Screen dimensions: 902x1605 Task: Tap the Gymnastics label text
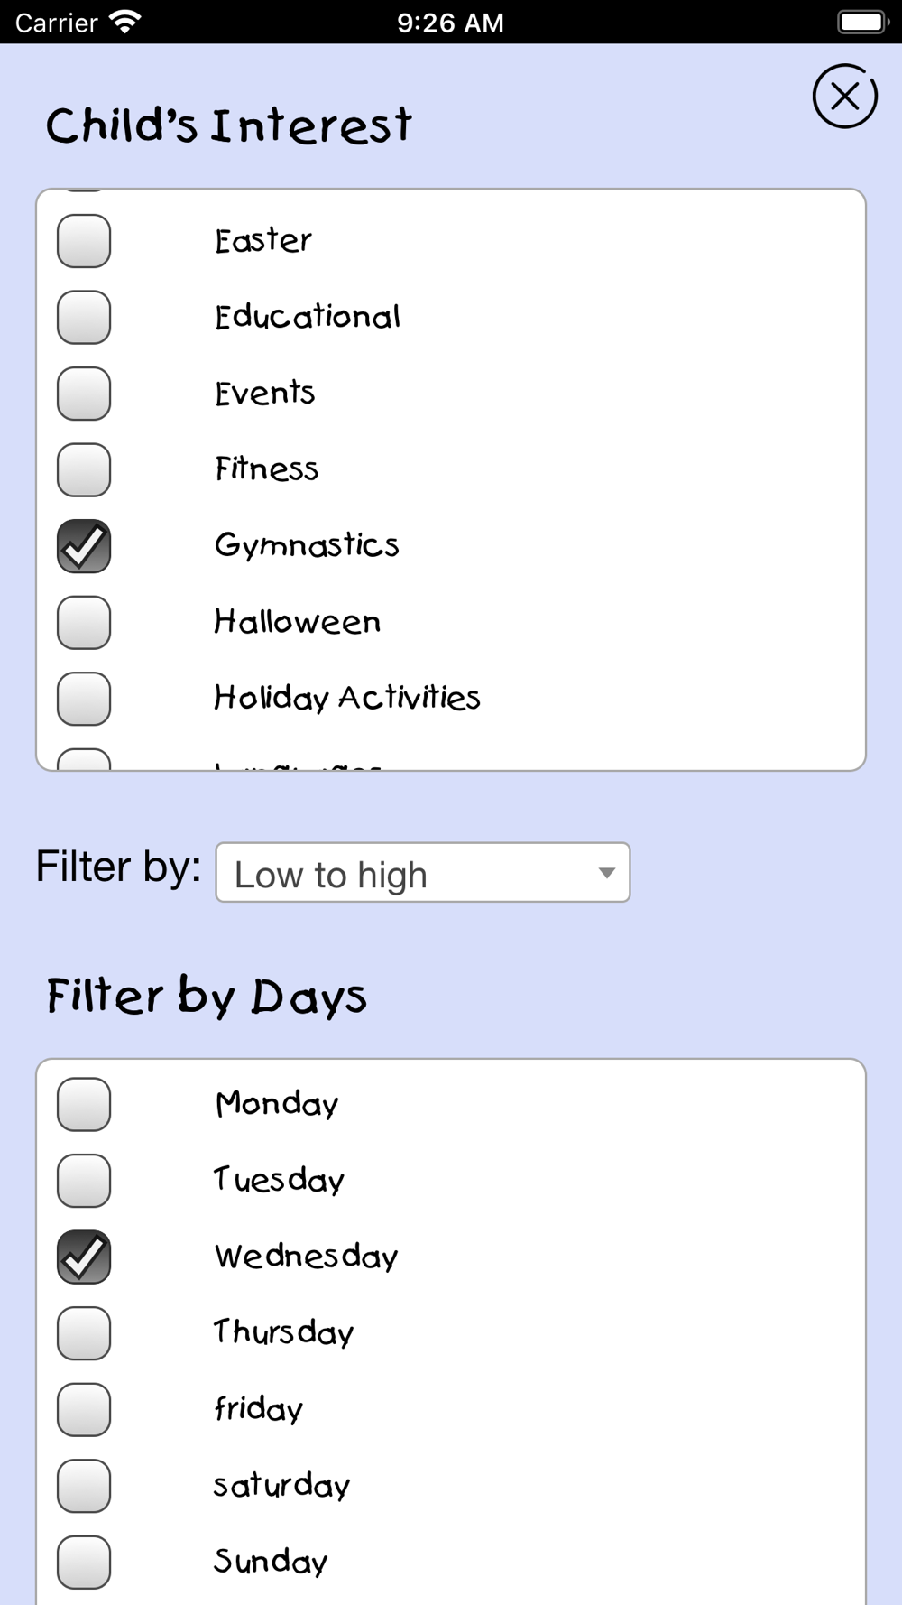[307, 546]
